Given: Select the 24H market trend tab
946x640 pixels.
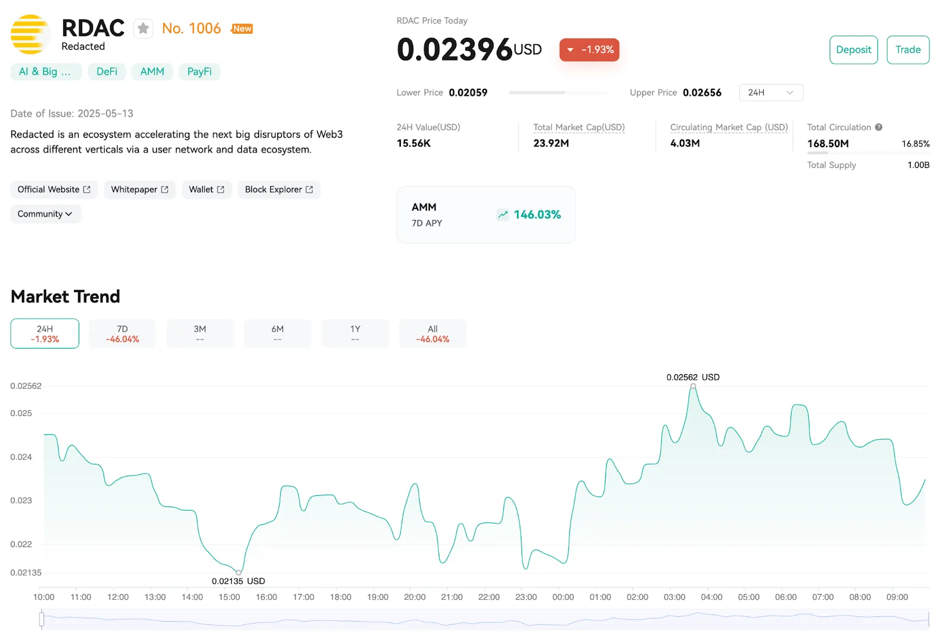Looking at the screenshot, I should (x=45, y=333).
